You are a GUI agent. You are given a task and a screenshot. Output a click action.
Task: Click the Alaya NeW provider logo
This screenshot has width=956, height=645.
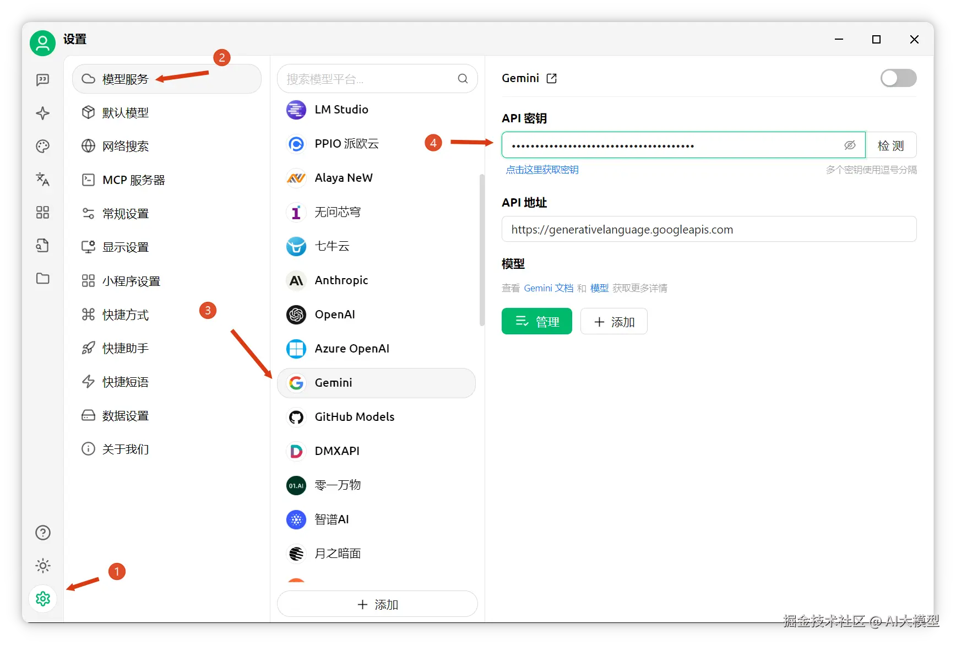[296, 178]
